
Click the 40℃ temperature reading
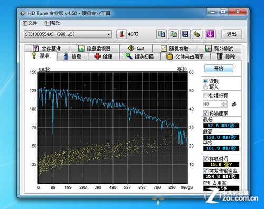[x=133, y=34]
